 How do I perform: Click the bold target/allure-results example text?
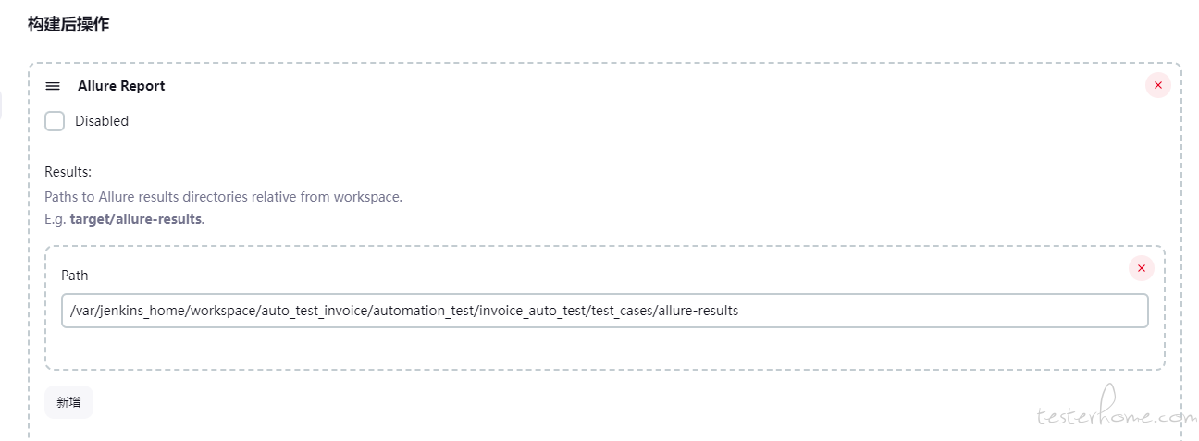pyautogui.click(x=136, y=219)
